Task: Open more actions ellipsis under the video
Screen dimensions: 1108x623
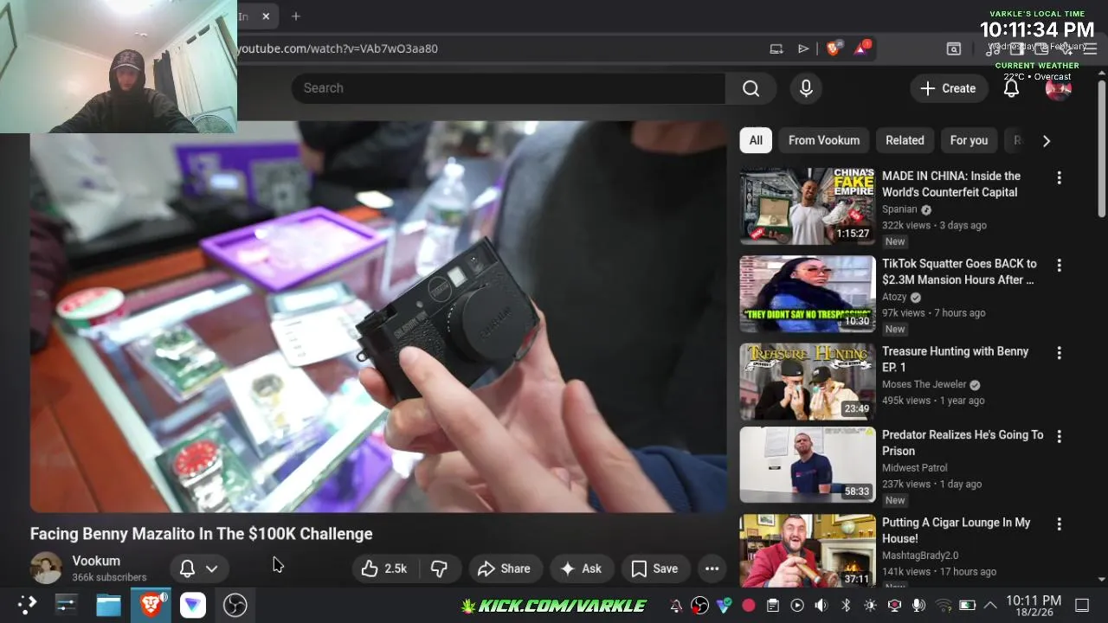Action: [712, 568]
